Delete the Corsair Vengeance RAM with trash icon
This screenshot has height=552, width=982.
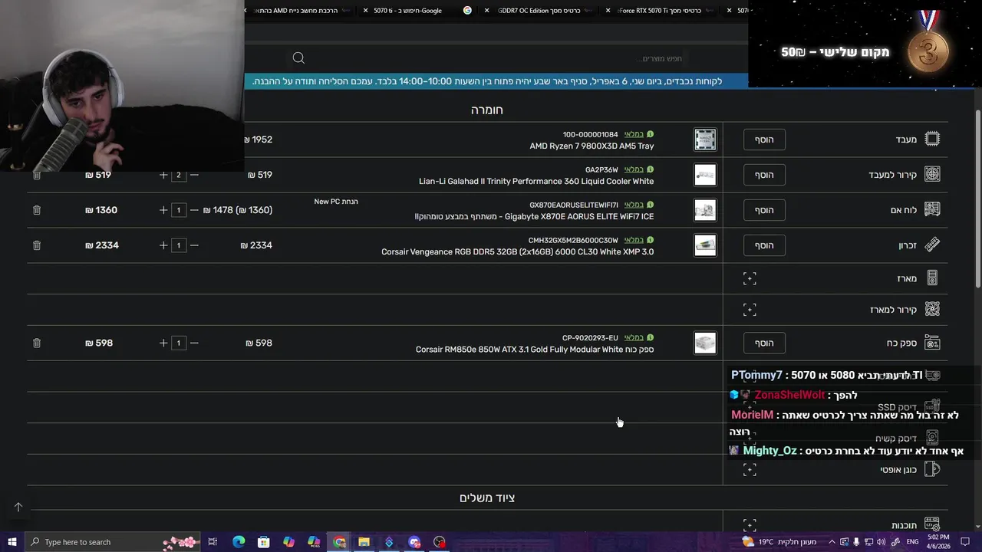coord(36,245)
